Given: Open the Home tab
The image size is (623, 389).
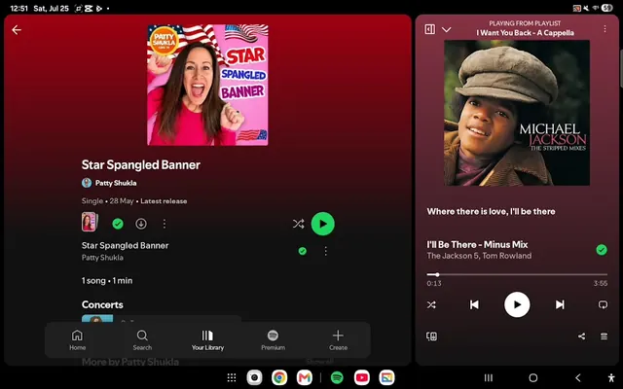Looking at the screenshot, I should pyautogui.click(x=77, y=340).
